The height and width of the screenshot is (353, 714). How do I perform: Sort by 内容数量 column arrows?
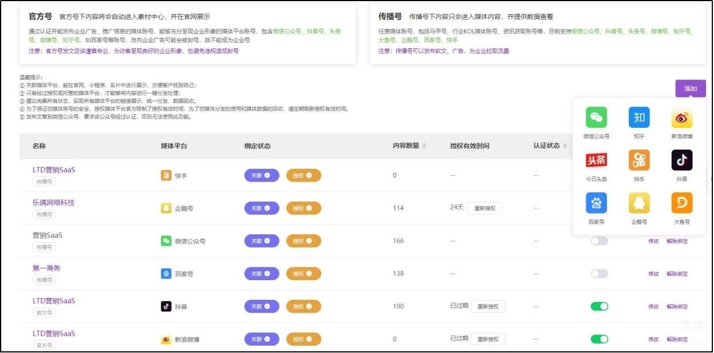424,146
